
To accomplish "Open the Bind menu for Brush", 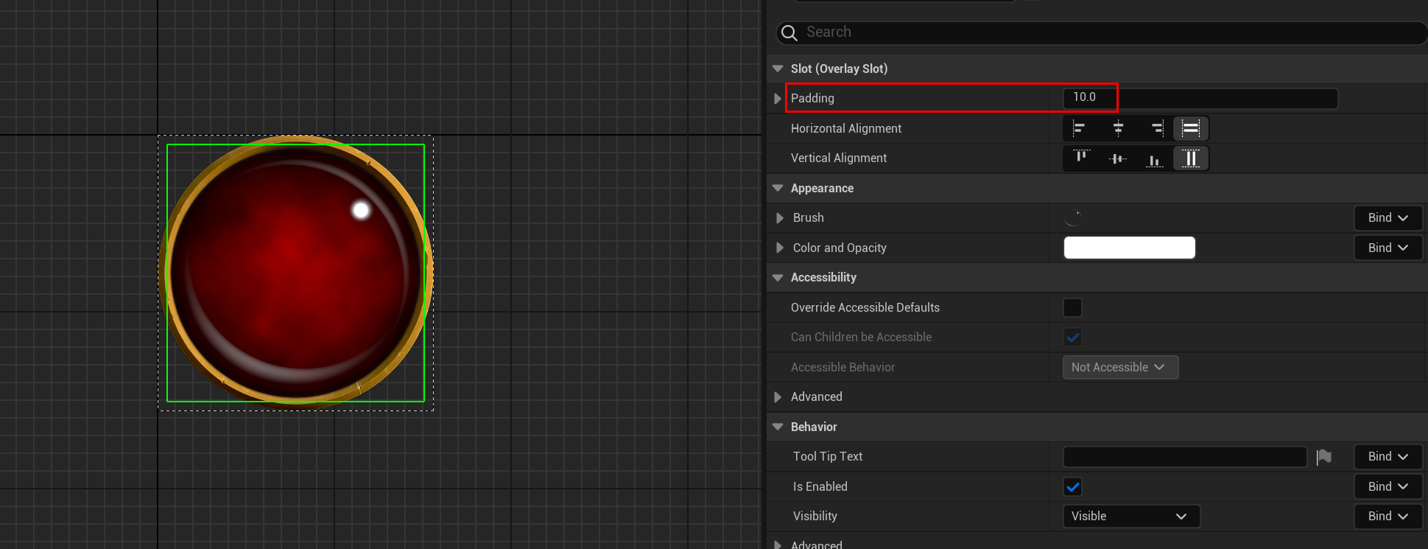I will (x=1387, y=217).
